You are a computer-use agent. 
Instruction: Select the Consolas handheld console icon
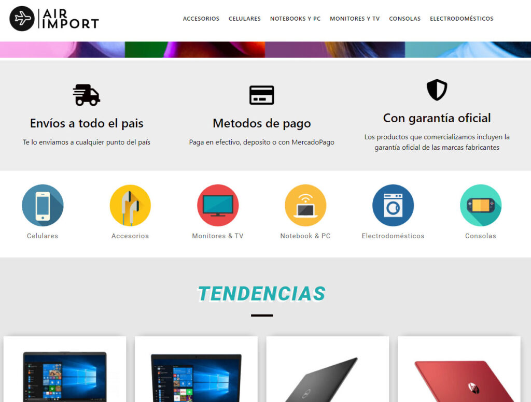click(x=481, y=205)
